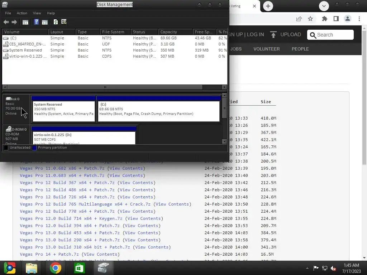Open the PEOPLE tab on archive.org
This screenshot has width=367, height=275.
[300, 49]
